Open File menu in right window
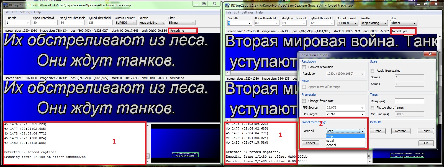This screenshot has height=167, width=444. (229, 12)
